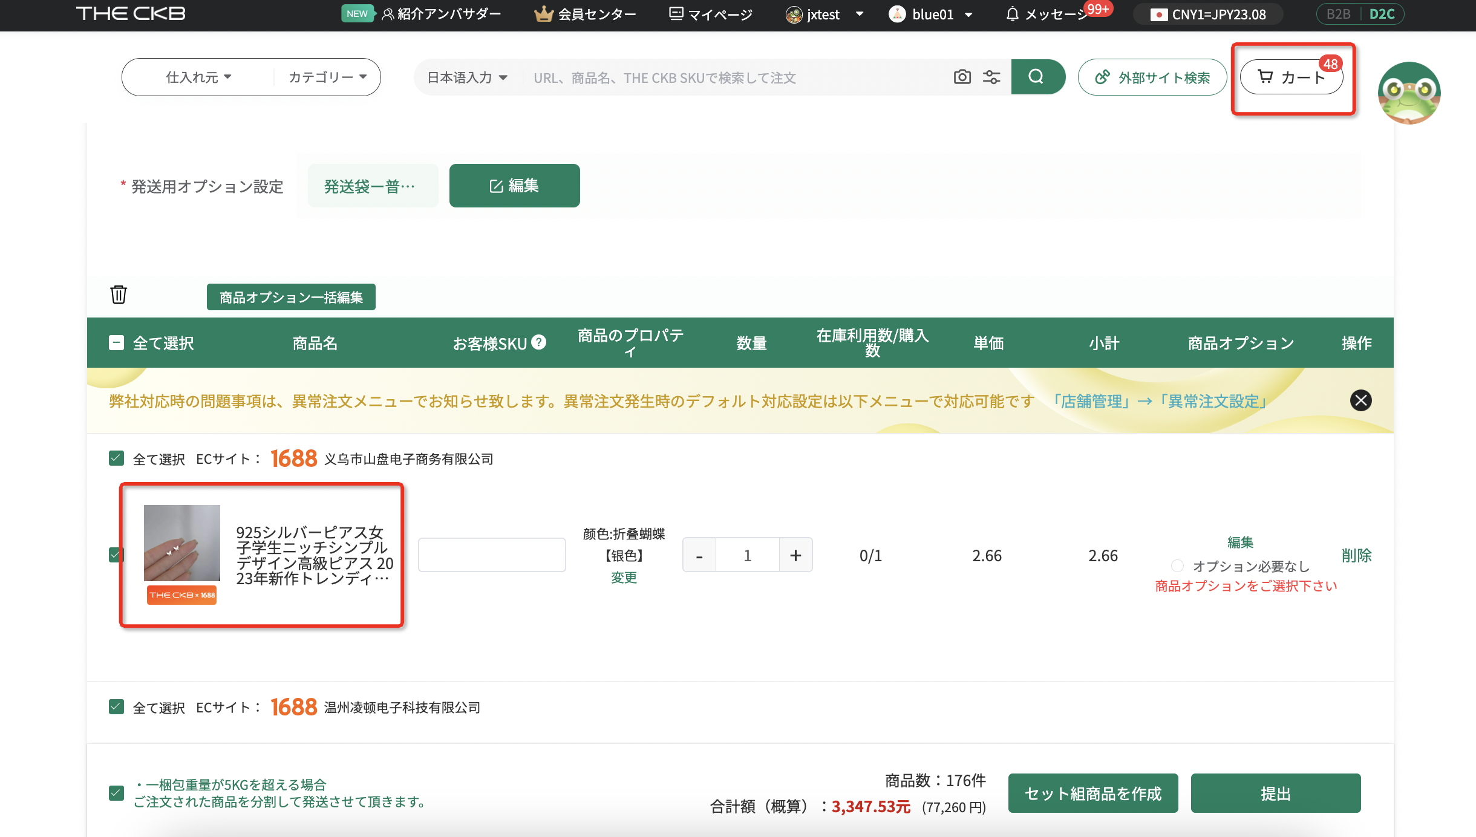Open the 925シルバーピアス product title
1476x837 pixels.
coord(315,555)
